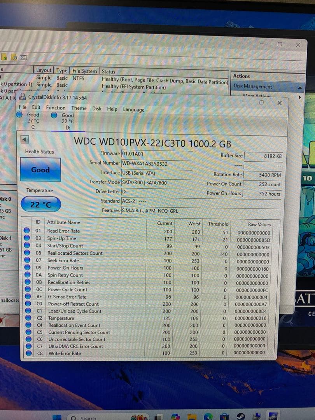The image size is (315, 420).
Task: Click raw value 0000000008D4 of Load/Unload Cycle Count
Action: (250, 311)
